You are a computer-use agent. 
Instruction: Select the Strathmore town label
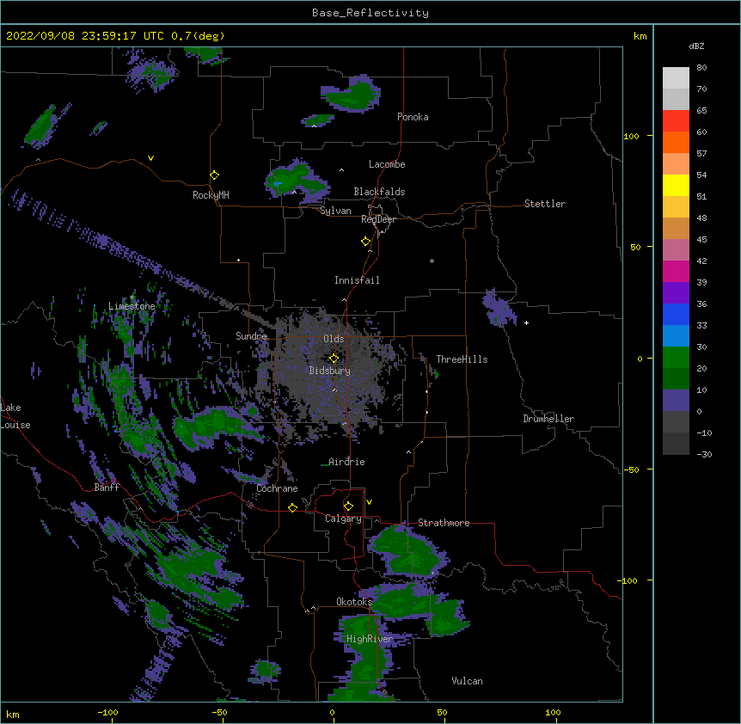444,523
